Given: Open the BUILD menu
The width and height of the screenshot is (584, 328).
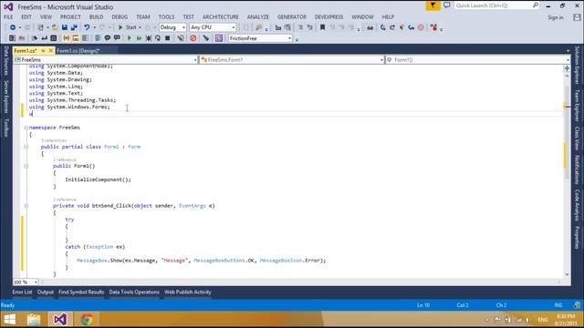Looking at the screenshot, I should (x=96, y=17).
